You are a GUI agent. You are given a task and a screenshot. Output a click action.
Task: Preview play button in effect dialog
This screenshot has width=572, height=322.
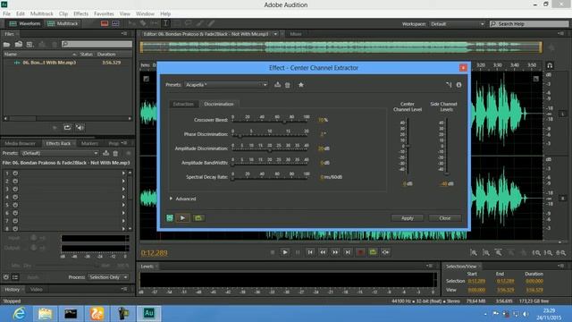click(x=182, y=218)
